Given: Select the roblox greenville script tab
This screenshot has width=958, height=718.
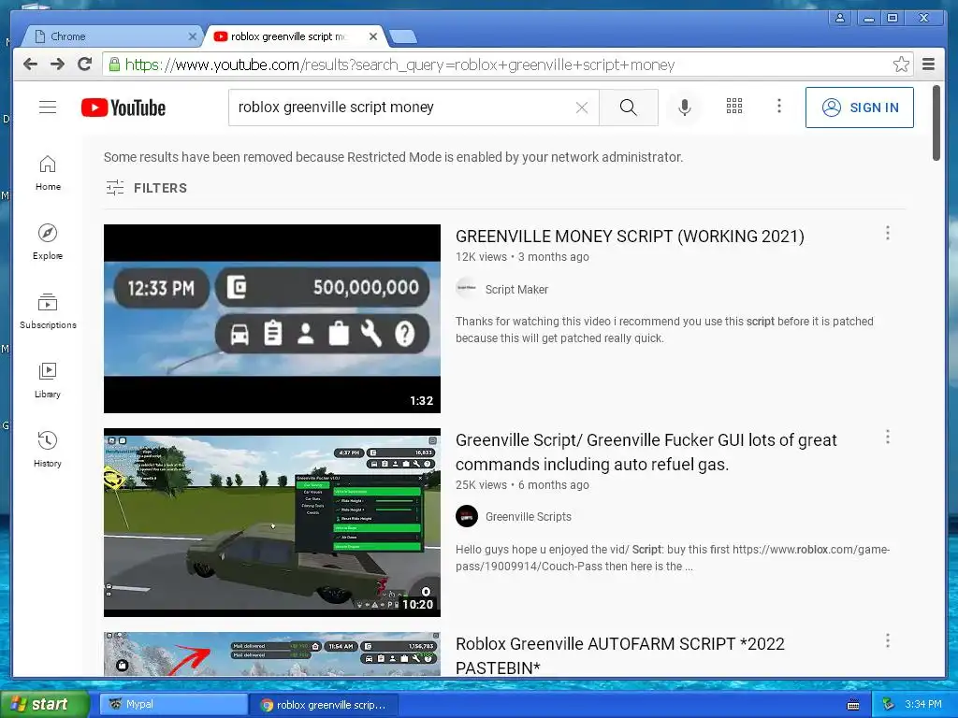Looking at the screenshot, I should tap(287, 36).
